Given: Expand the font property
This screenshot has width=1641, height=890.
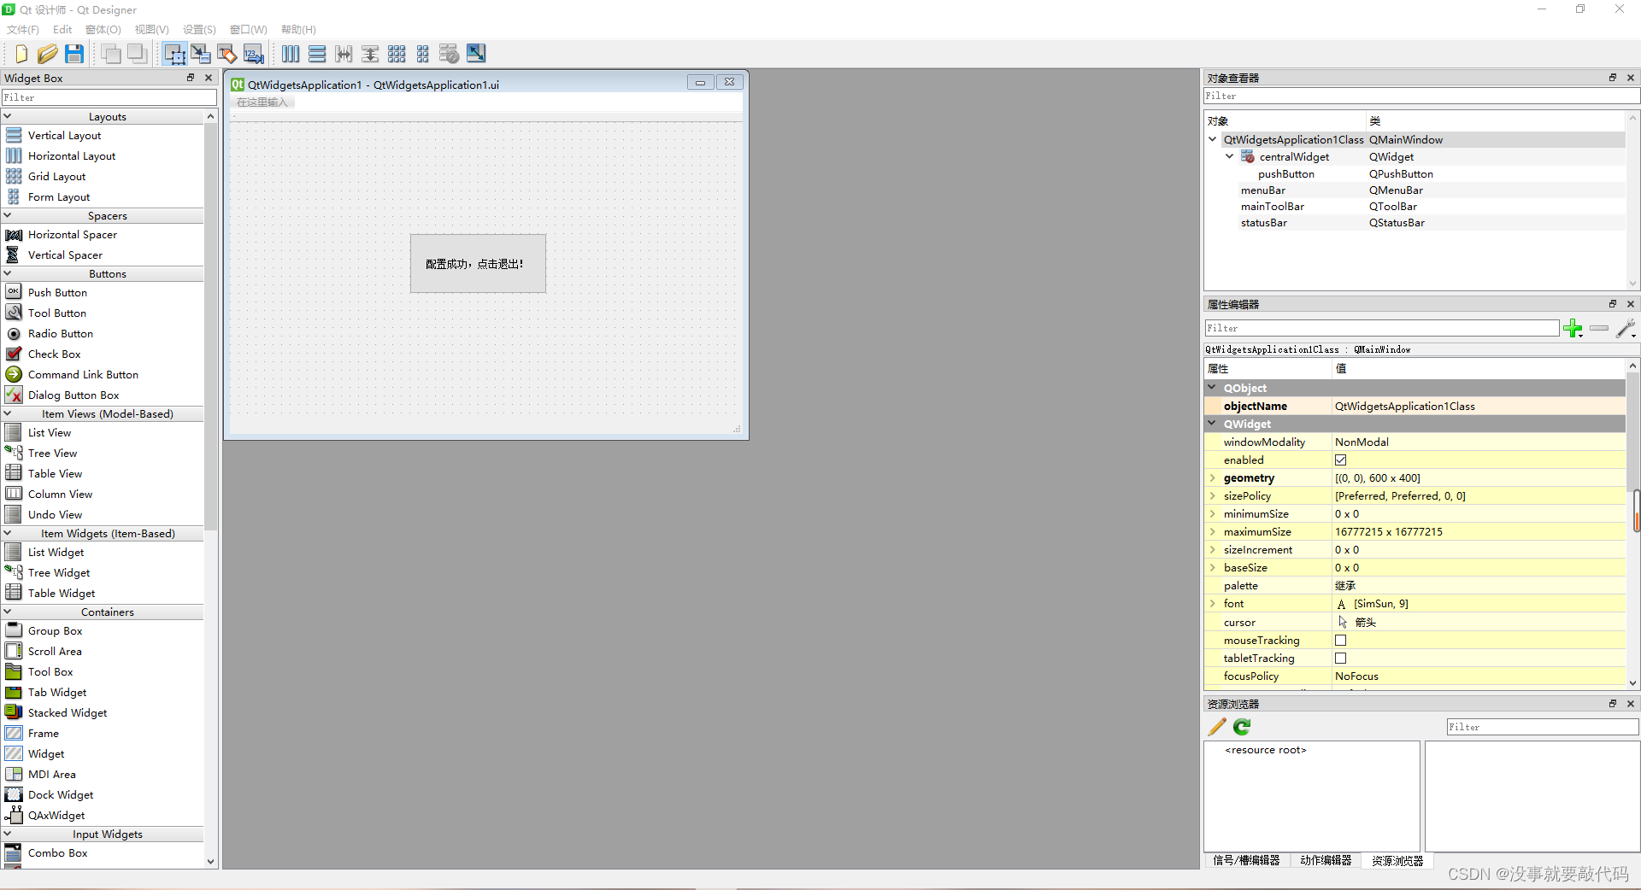Looking at the screenshot, I should coord(1212,604).
